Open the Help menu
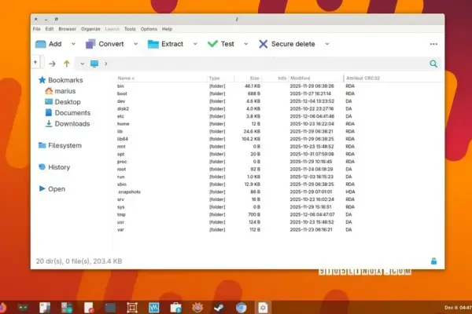The image size is (472, 314). coord(167,29)
